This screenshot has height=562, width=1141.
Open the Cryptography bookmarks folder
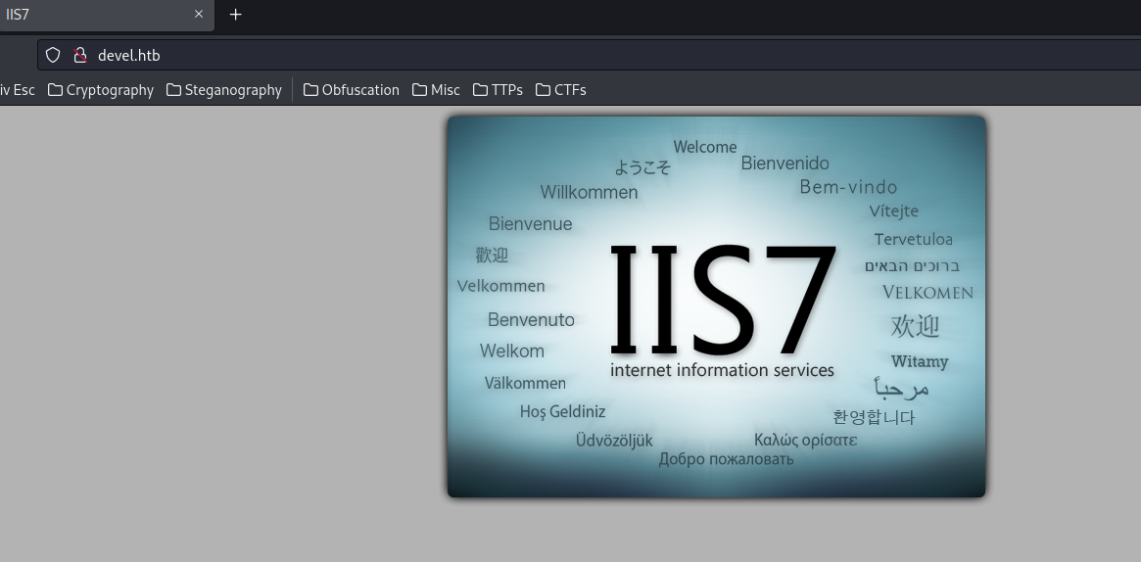(x=101, y=89)
